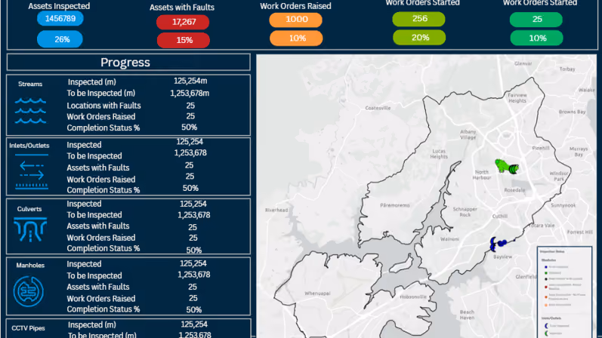The height and width of the screenshot is (338, 602).
Task: Click the orange 10% pill
Action: (x=296, y=38)
